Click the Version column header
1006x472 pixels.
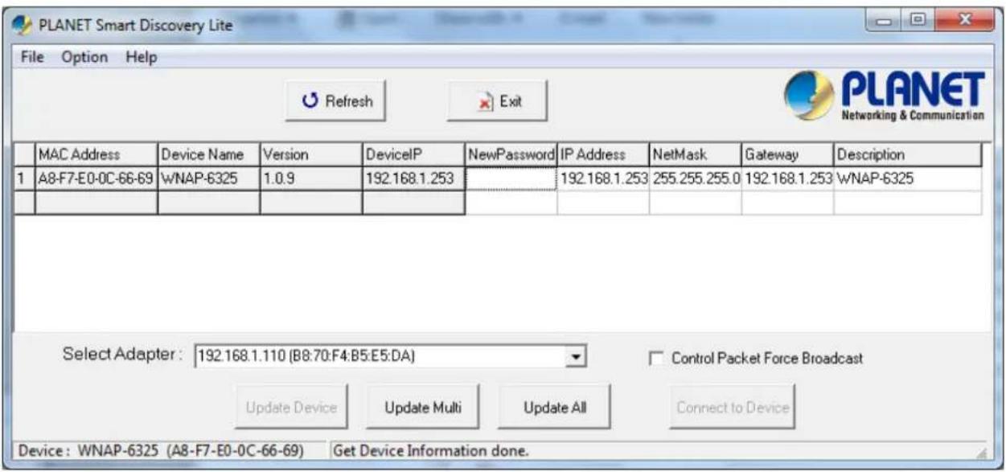tap(311, 154)
